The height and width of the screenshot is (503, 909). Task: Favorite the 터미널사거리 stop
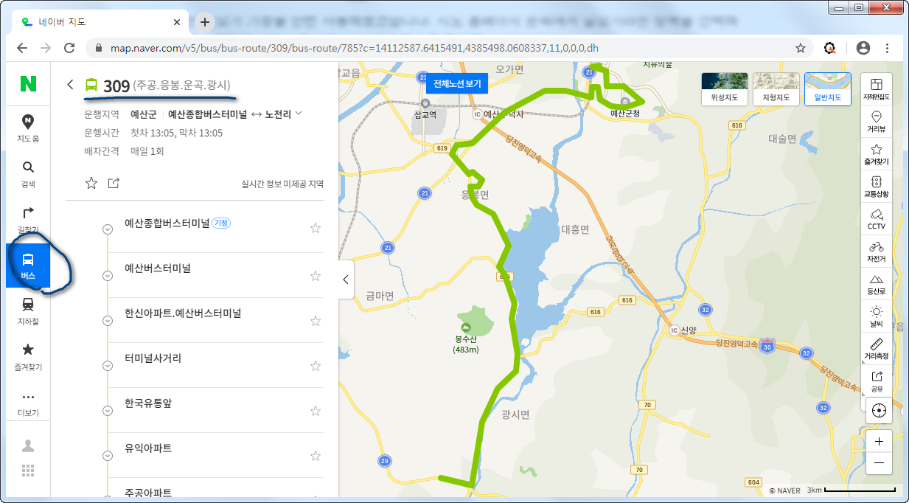pos(316,366)
